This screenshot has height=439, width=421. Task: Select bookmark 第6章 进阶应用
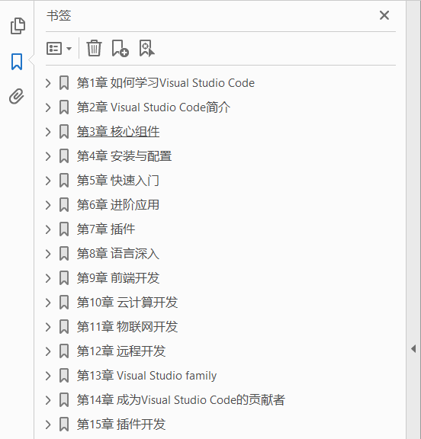pyautogui.click(x=118, y=205)
